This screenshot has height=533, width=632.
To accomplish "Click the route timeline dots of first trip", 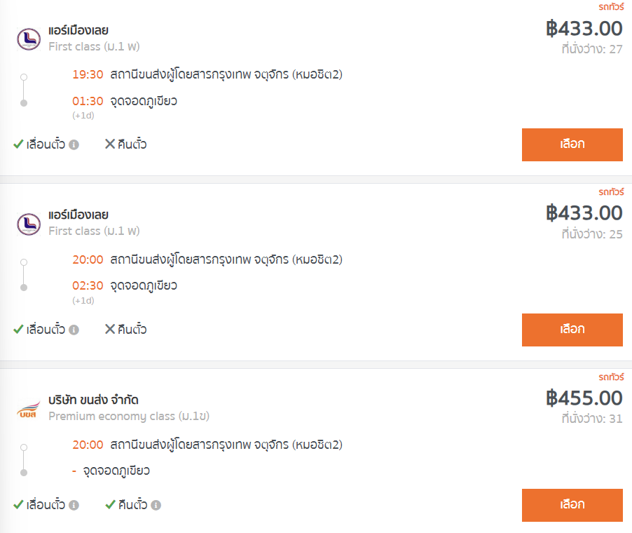I will (24, 88).
